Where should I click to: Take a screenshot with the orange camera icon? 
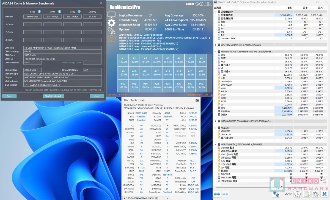[x=111, y=38]
